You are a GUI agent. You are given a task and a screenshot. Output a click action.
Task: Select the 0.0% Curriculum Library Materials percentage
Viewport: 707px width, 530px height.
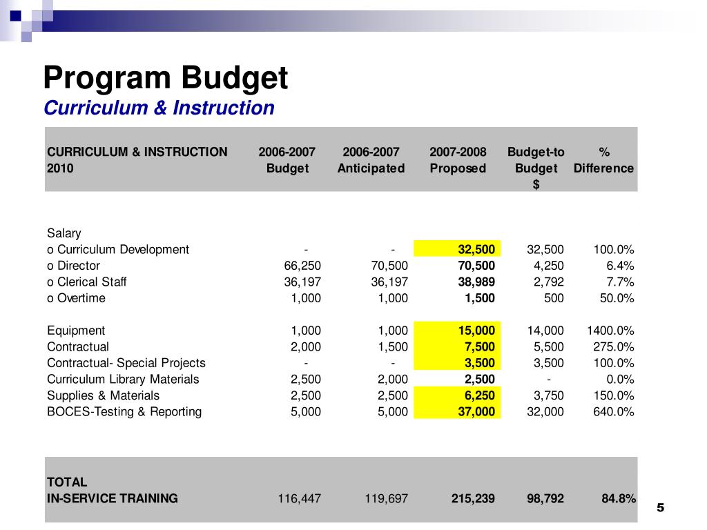(620, 380)
